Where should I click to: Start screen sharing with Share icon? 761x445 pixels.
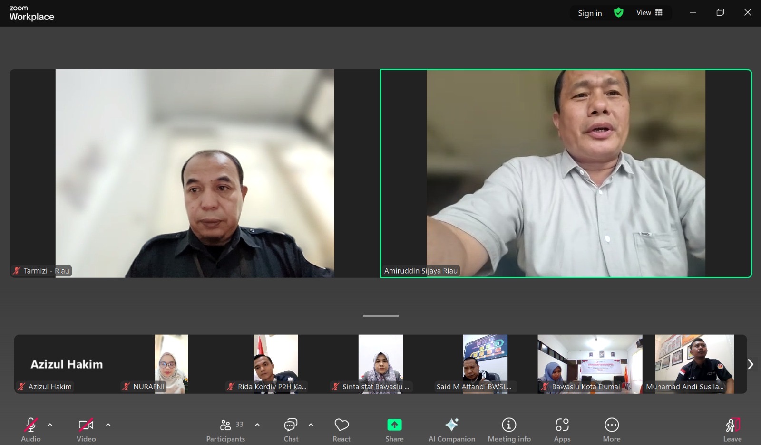coord(394,425)
